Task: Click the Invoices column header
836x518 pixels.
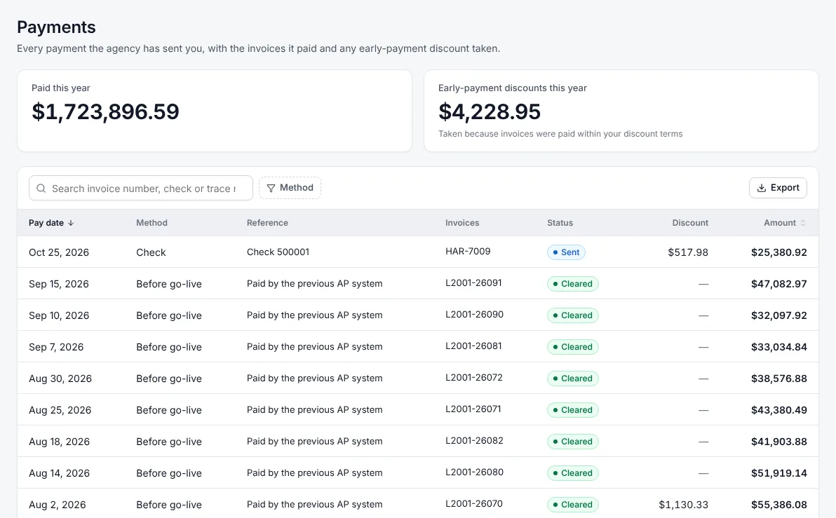Action: (462, 223)
